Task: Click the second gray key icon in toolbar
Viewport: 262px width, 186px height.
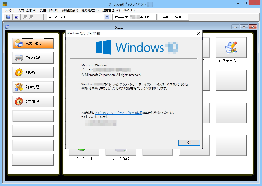Action: pyautogui.click(x=31, y=17)
